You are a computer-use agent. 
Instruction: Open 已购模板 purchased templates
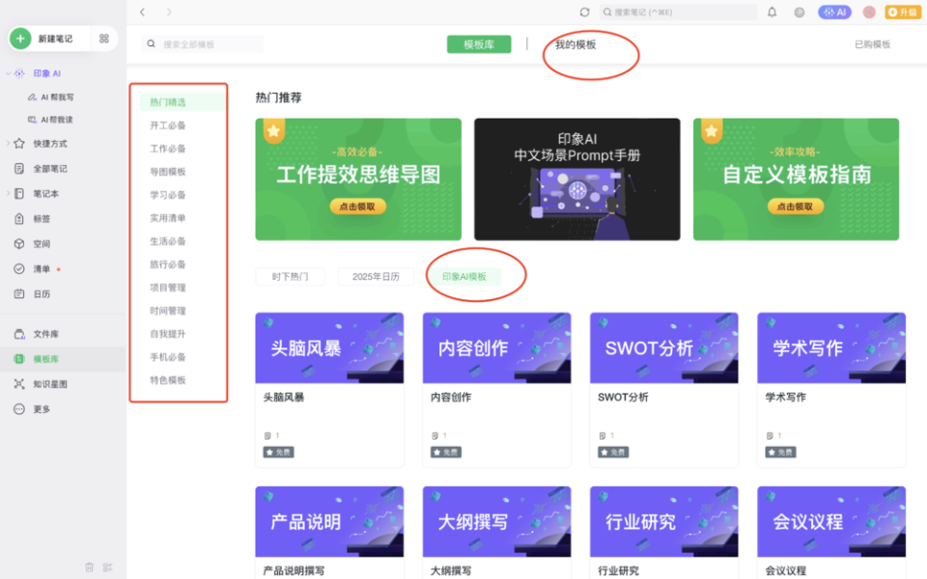873,44
